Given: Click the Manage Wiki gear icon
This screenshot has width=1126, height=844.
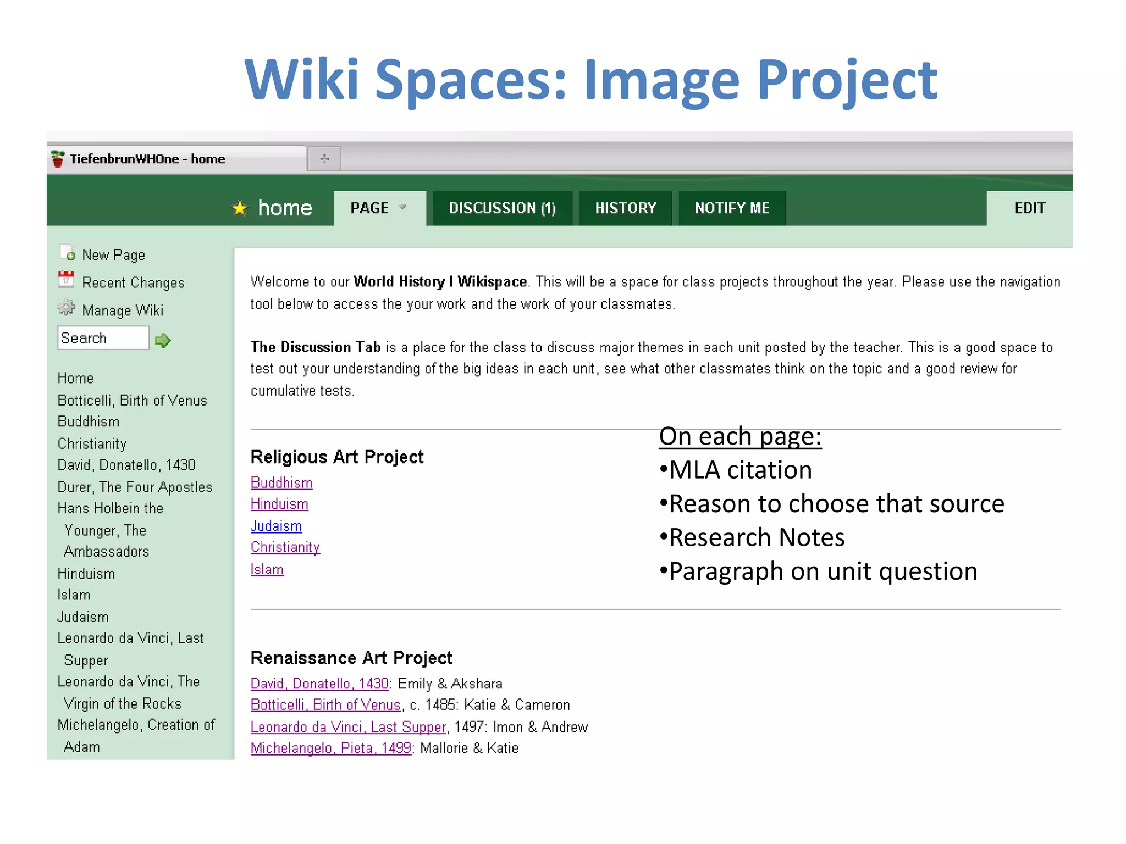Looking at the screenshot, I should pyautogui.click(x=66, y=307).
